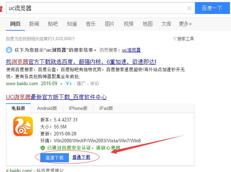Click the 已通过百度安全认证 text
This screenshot has width=231, height=172.
[x=84, y=148]
